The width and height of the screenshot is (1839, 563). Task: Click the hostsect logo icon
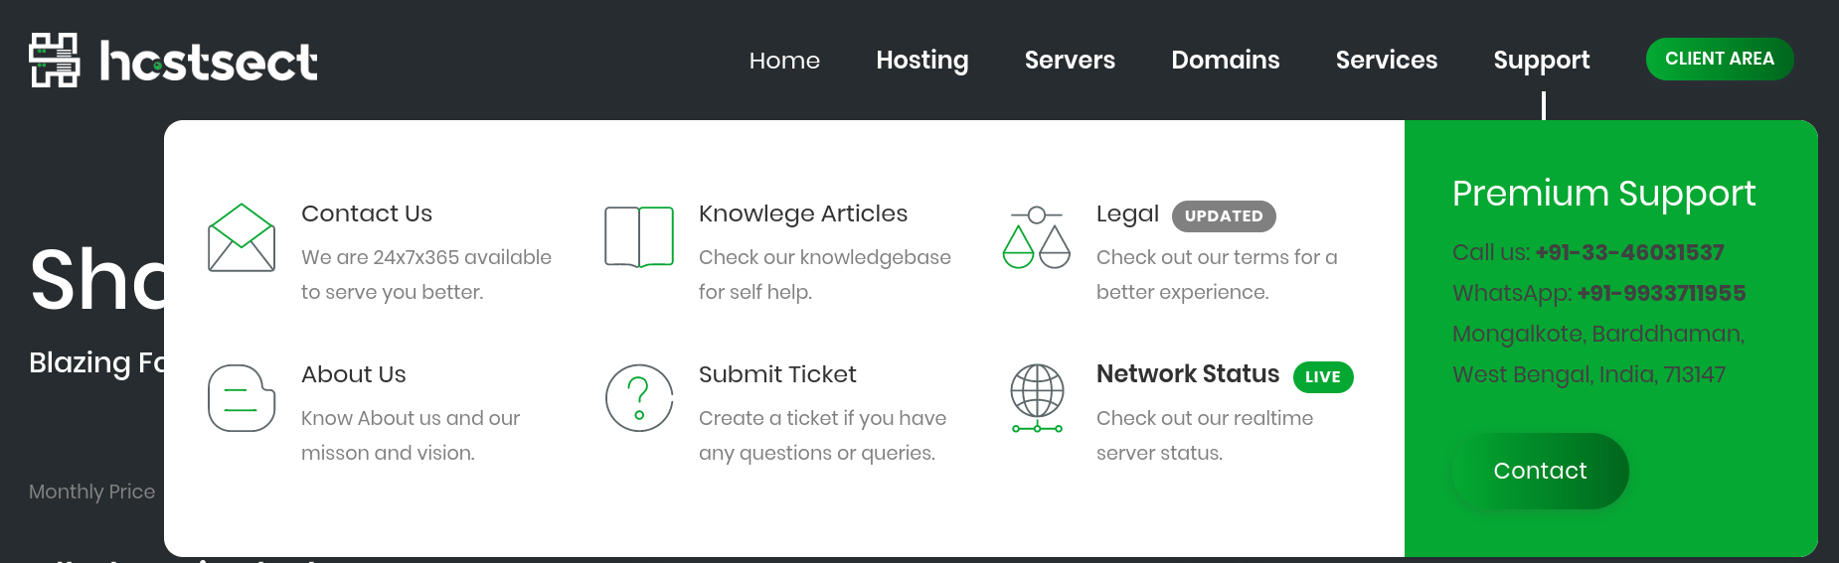point(55,60)
